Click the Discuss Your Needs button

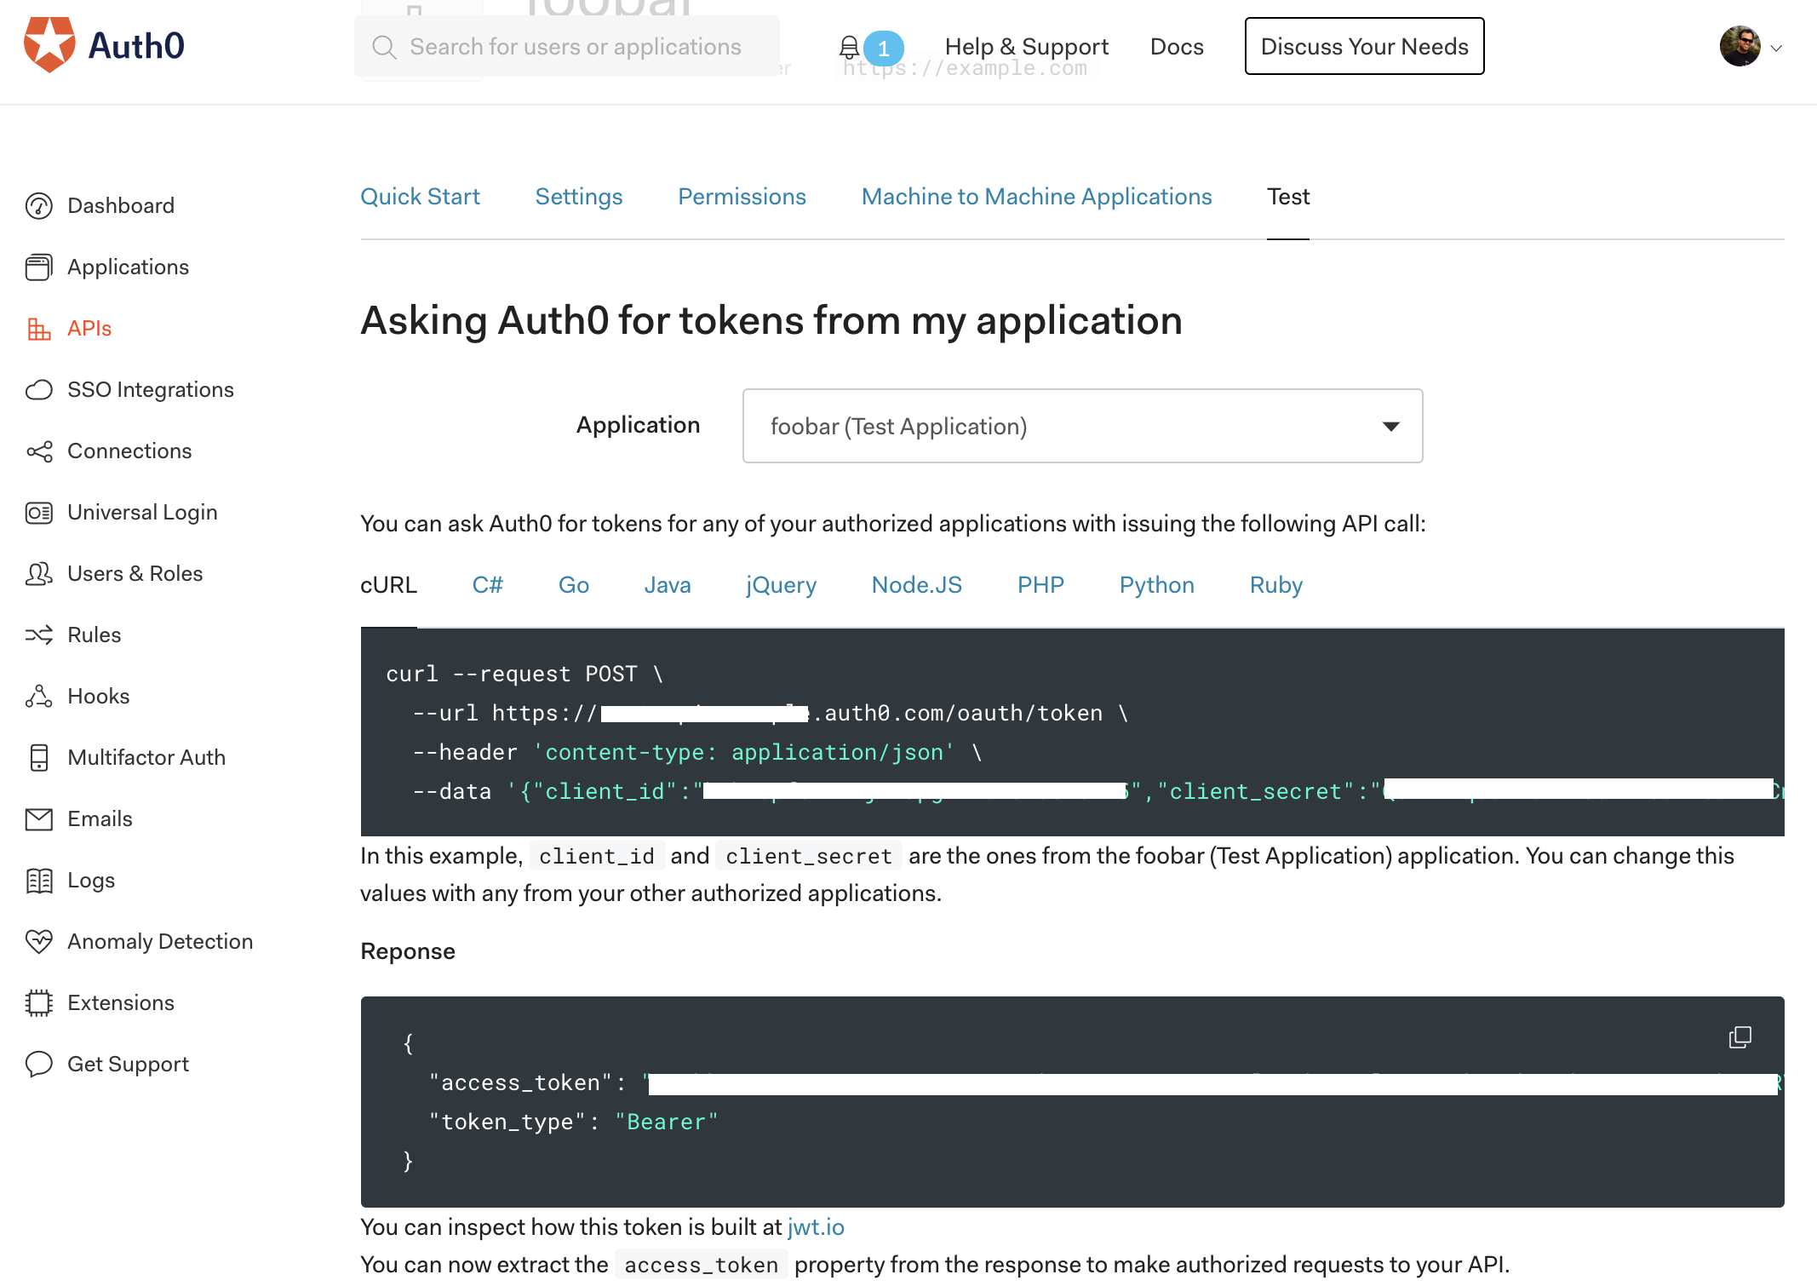1363,47
